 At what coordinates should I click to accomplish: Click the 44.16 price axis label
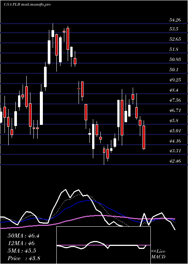click(x=175, y=141)
